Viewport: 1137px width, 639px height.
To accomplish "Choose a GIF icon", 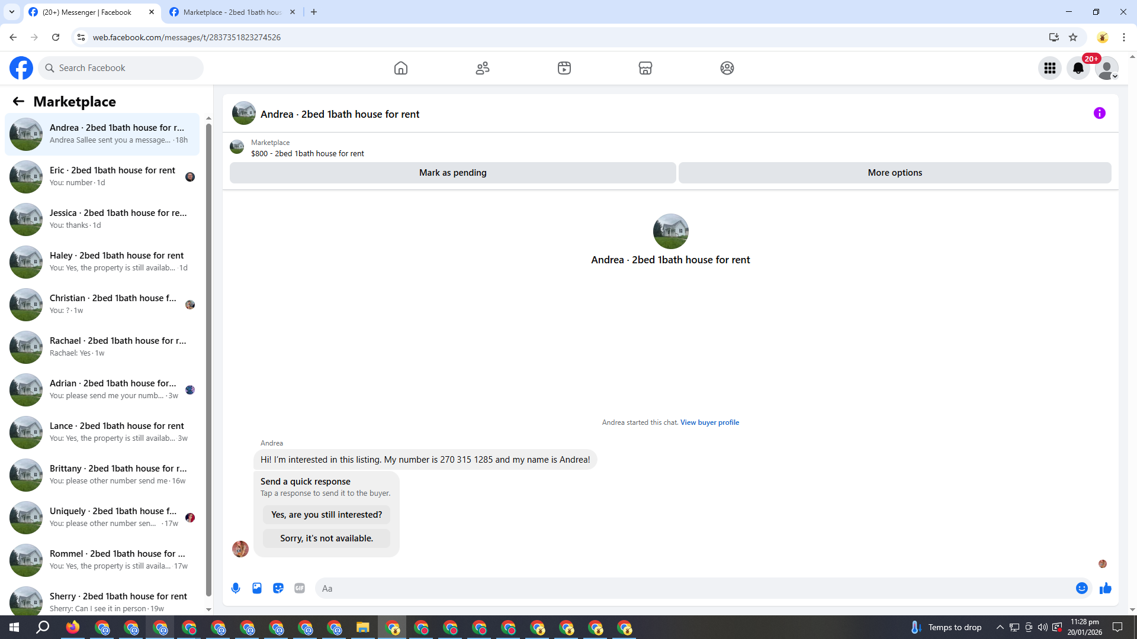I will tap(300, 588).
